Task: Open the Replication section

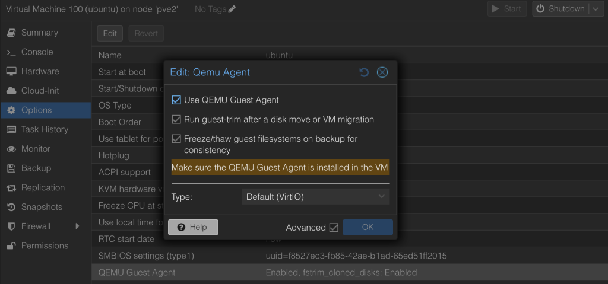Action: 43,187
